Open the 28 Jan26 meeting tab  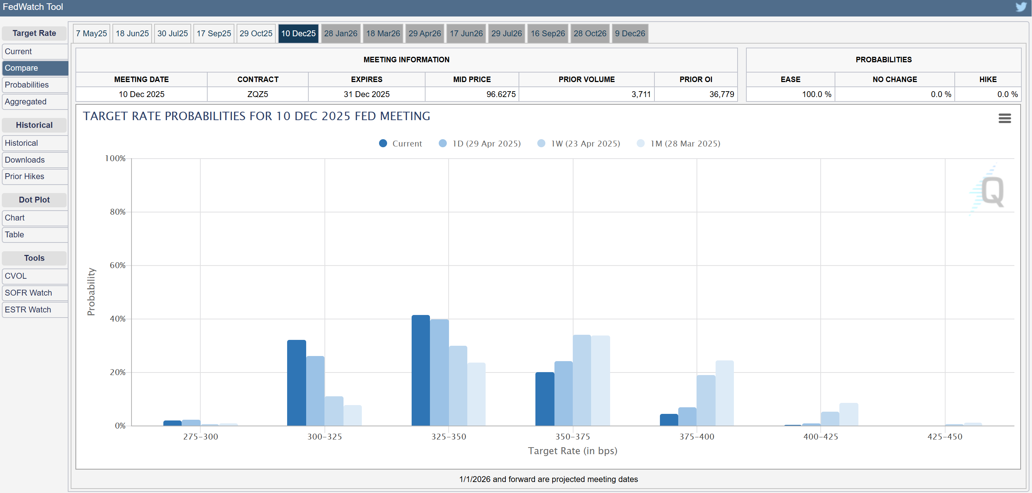point(341,33)
